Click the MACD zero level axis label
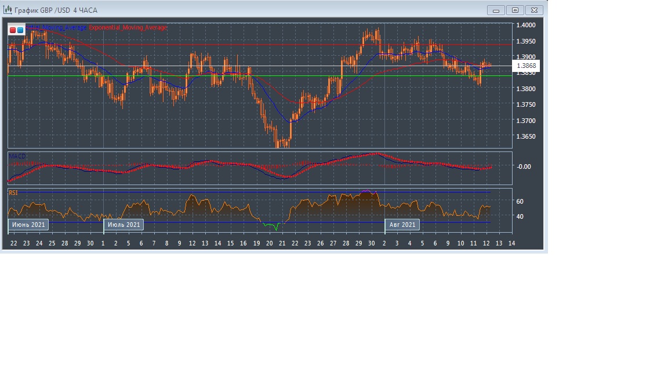 click(x=523, y=167)
